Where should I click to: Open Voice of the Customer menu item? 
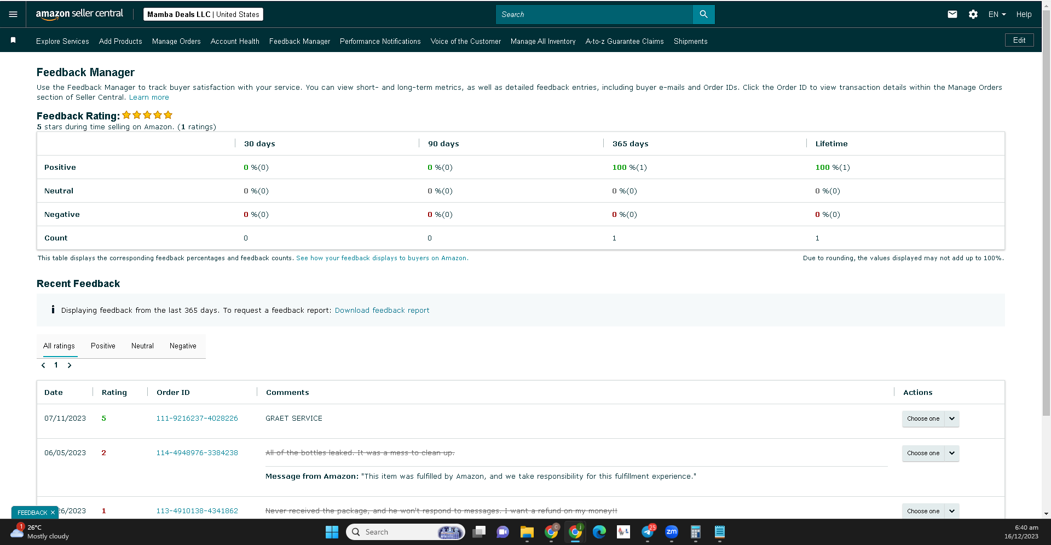pos(466,41)
